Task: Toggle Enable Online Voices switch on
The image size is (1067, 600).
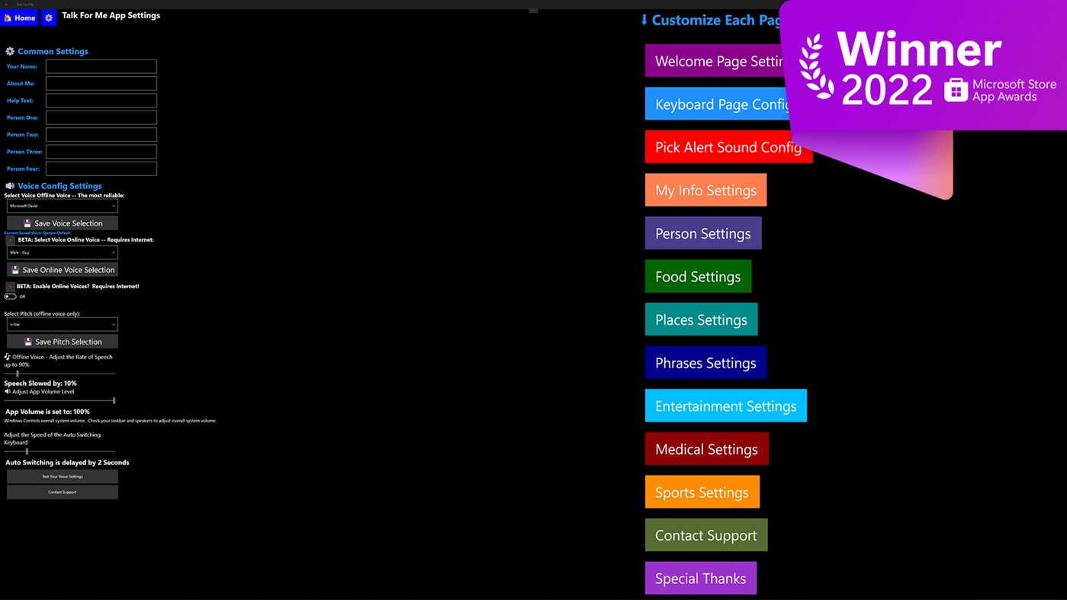Action: [10, 296]
